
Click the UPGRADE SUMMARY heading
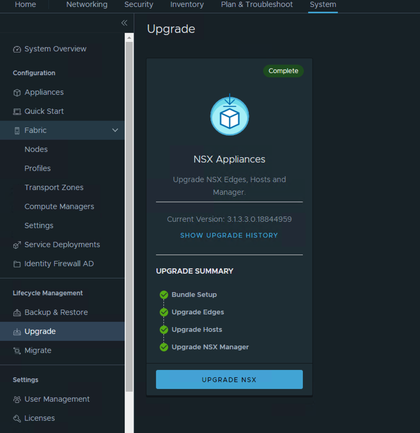[x=195, y=271]
